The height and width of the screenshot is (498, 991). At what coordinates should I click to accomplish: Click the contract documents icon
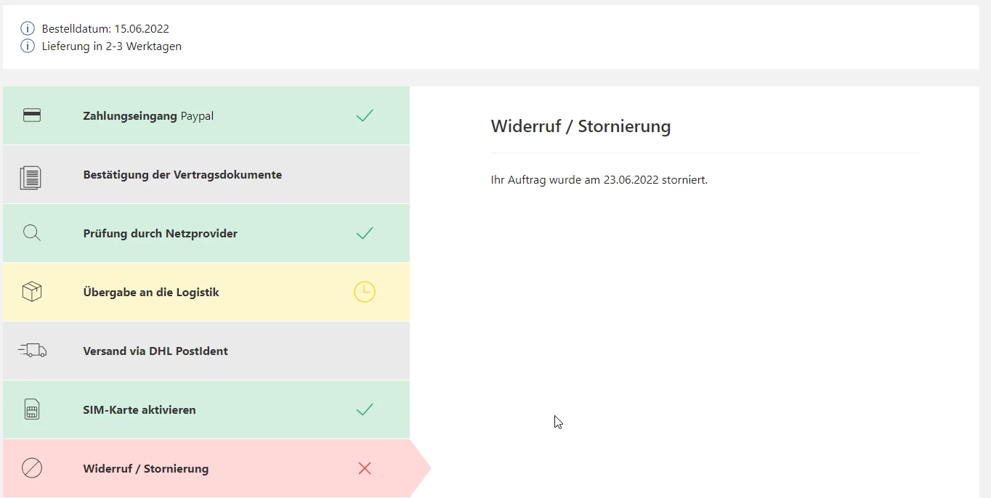[31, 177]
